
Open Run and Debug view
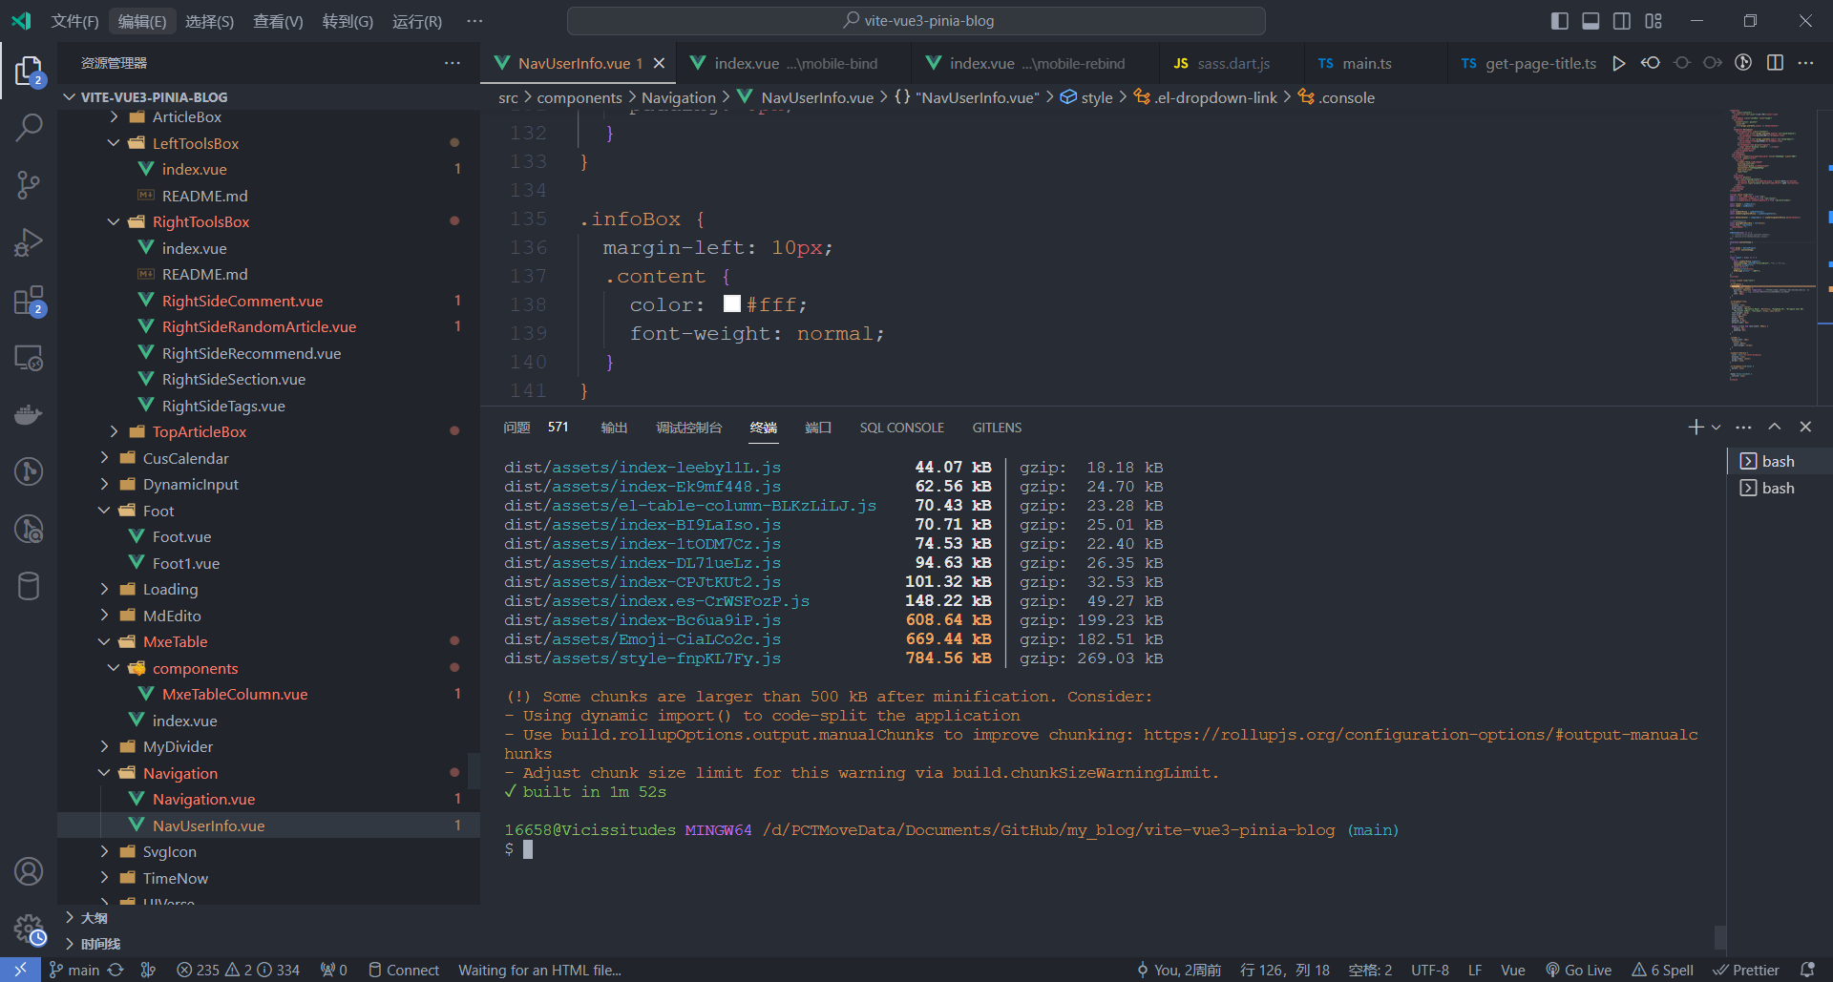coord(29,242)
